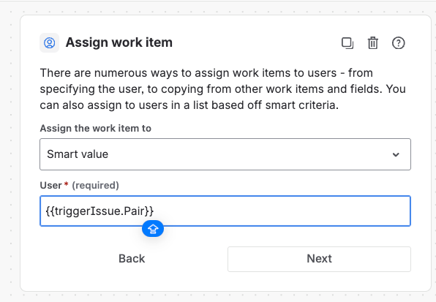This screenshot has width=436, height=302.
Task: Delete the action using the trash icon
Action: tap(373, 43)
